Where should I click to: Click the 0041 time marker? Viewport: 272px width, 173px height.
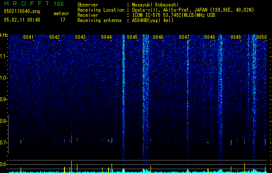click(x=29, y=37)
